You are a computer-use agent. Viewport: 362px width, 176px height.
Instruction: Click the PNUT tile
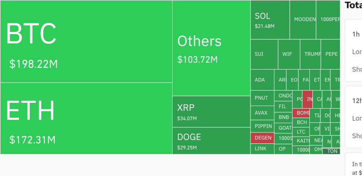click(262, 98)
